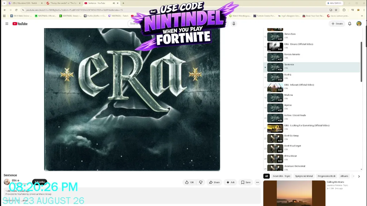Play Madona from the playlist
This screenshot has height=206, width=367.
pos(312,98)
